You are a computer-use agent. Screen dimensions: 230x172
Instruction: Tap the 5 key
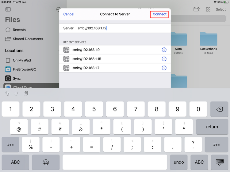[94, 109]
